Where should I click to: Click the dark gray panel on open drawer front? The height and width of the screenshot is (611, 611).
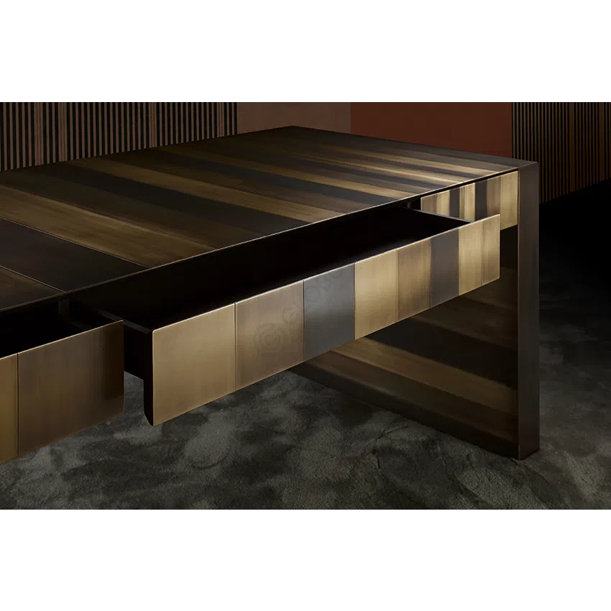coord(329,309)
